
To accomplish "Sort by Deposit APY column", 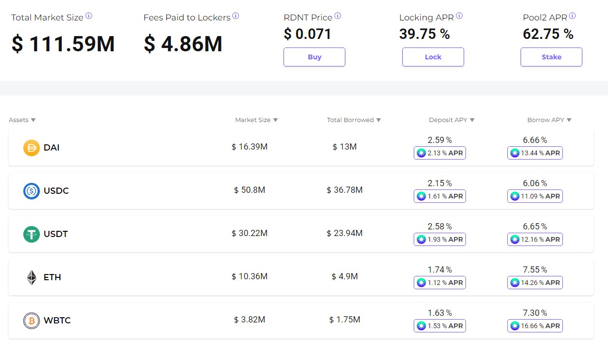I will [x=472, y=120].
